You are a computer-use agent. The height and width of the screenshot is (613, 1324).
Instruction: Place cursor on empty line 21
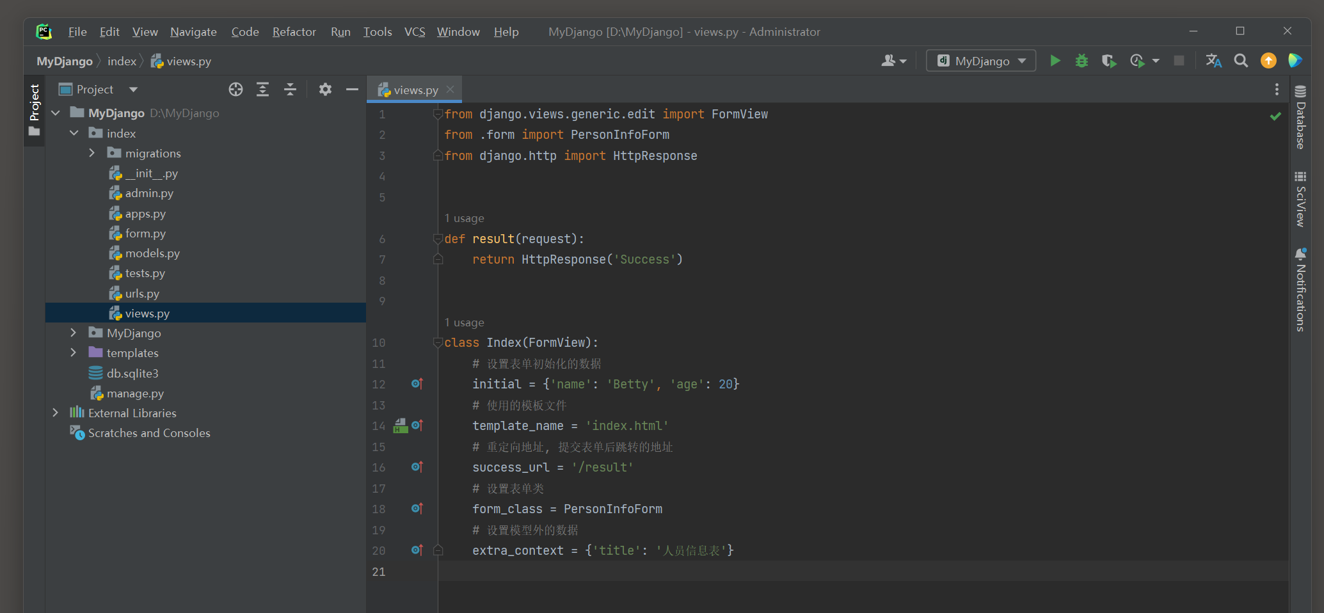(863, 571)
